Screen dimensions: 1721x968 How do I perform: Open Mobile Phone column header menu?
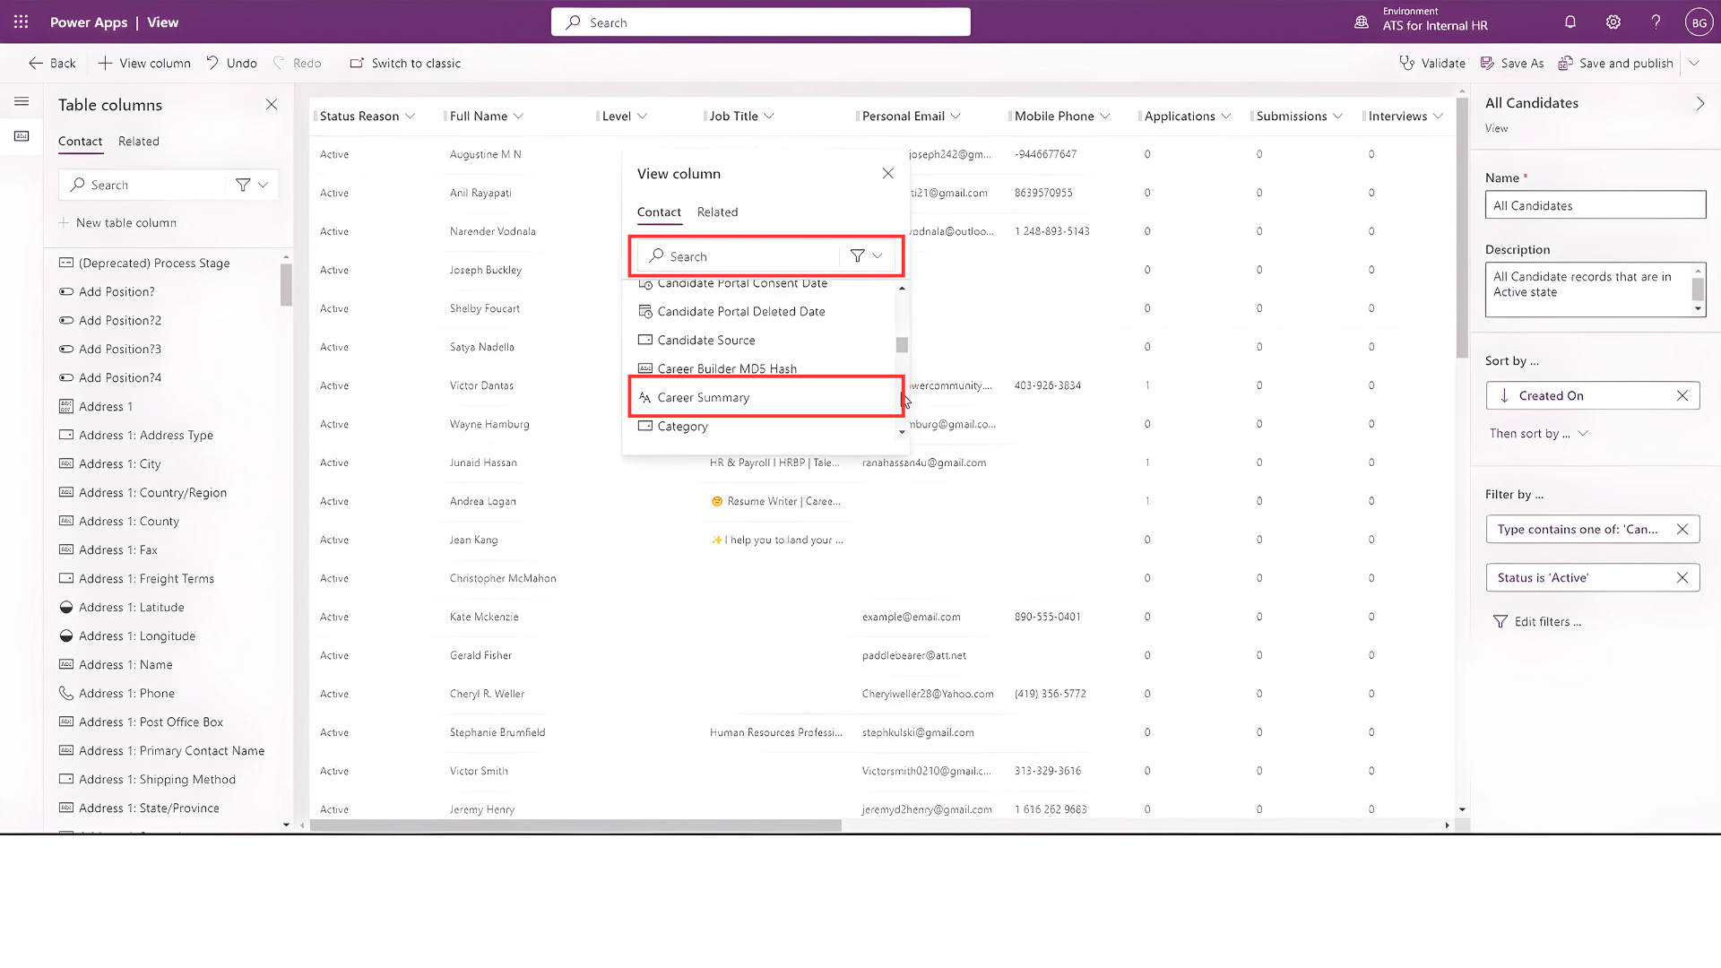[x=1105, y=117]
